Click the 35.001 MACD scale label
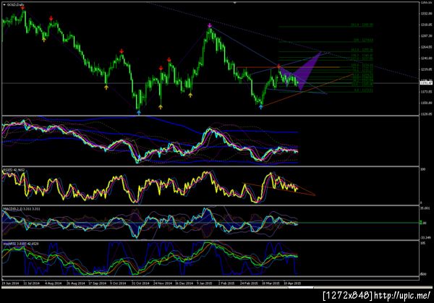The width and height of the screenshot is (434, 303). (x=425, y=208)
